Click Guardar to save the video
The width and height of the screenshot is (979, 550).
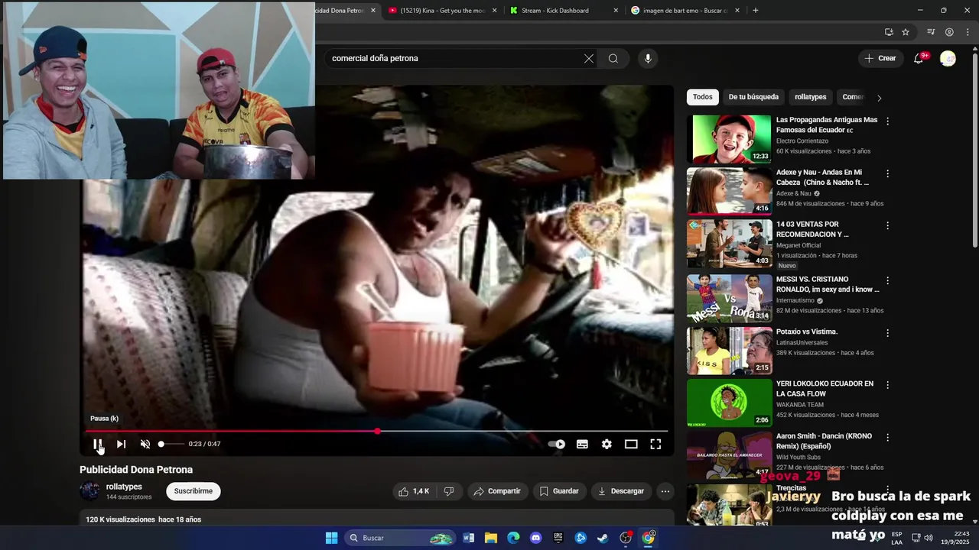click(559, 491)
